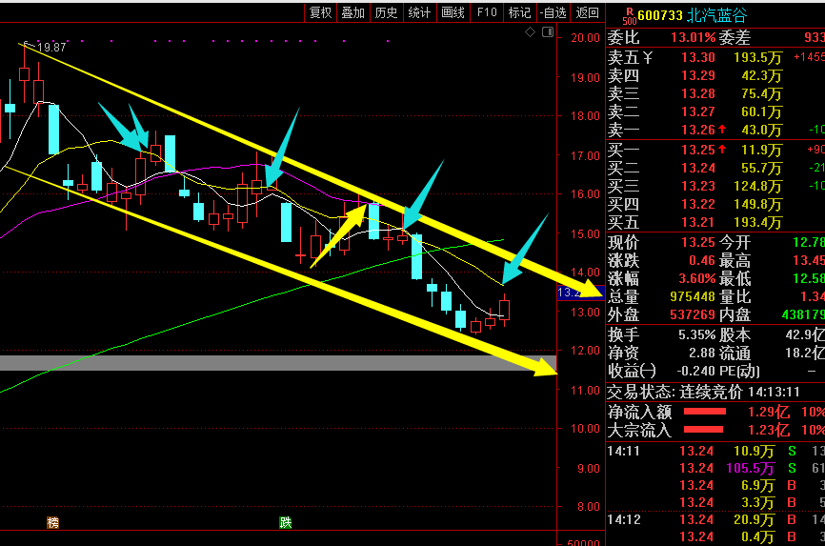Select stock code 600733
This screenshot has width=825, height=546.
(660, 16)
